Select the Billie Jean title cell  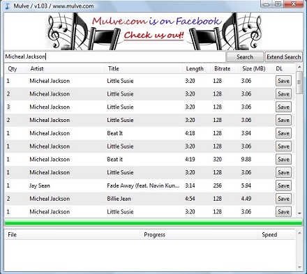pos(119,199)
